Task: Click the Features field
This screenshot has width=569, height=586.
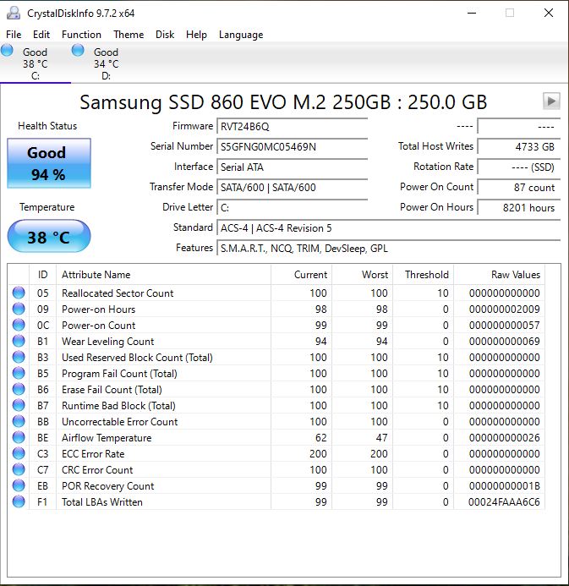Action: [389, 248]
